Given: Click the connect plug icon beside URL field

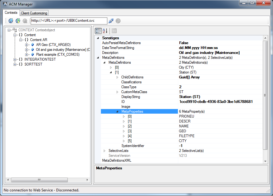Looking at the screenshot, I should tap(111, 21).
